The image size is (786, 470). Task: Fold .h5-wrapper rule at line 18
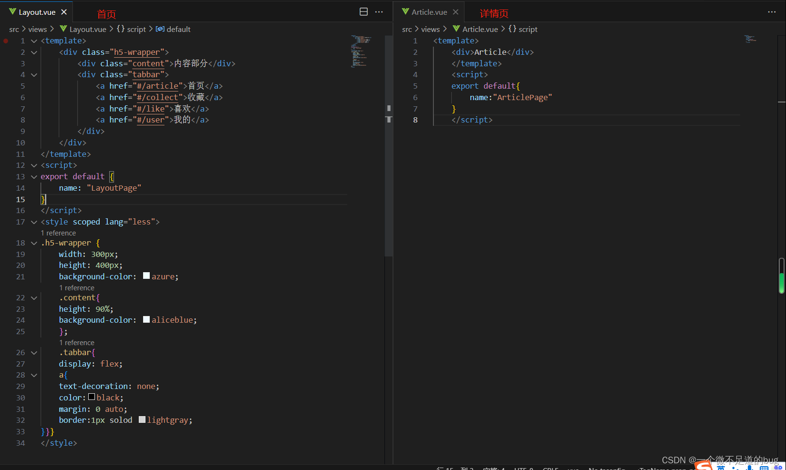pos(34,243)
